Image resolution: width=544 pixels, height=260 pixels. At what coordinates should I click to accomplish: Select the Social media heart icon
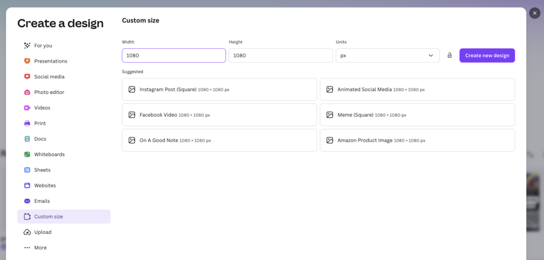(27, 76)
